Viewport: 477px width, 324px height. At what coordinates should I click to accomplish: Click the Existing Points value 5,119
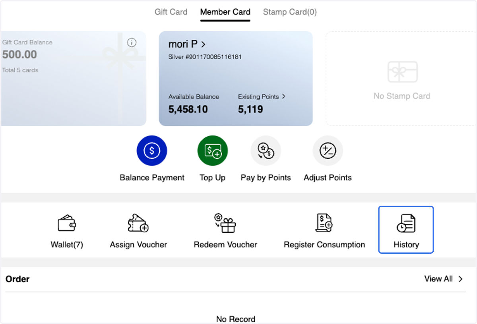pos(250,109)
